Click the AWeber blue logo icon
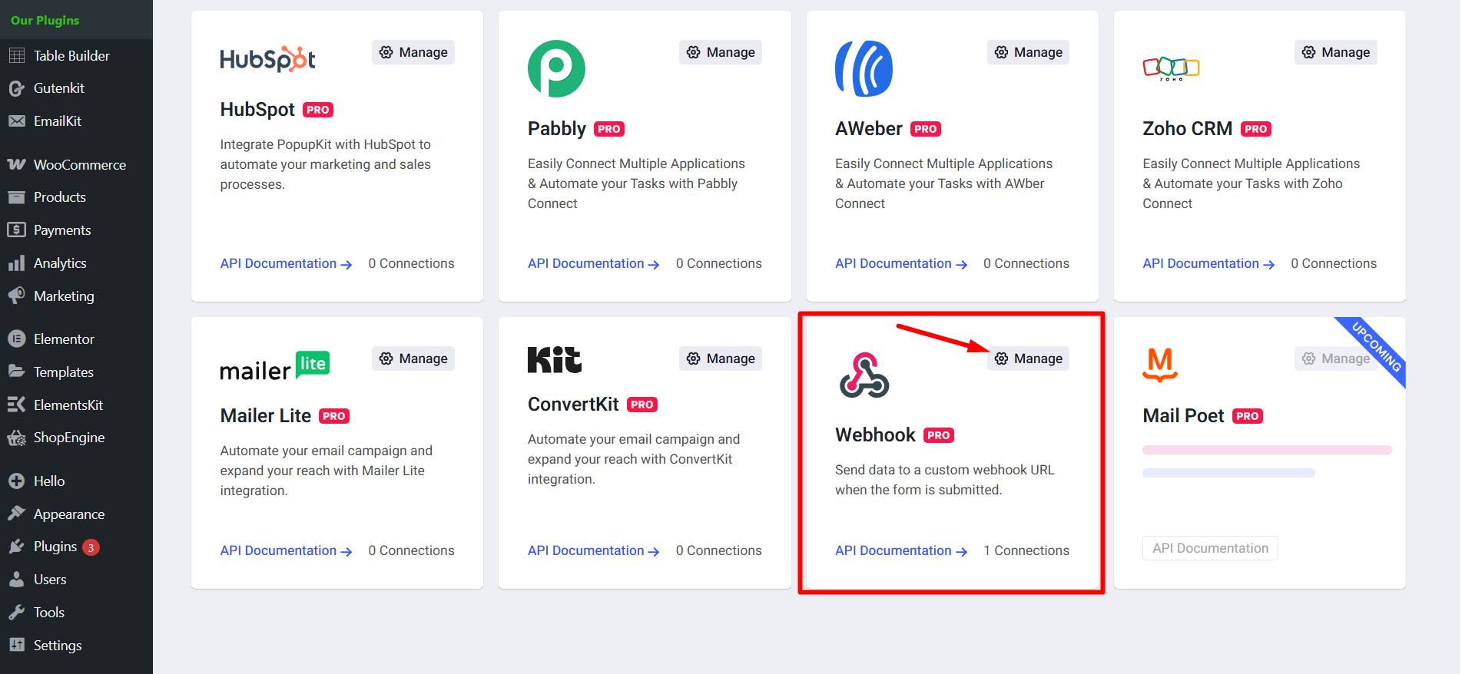The height and width of the screenshot is (674, 1462). 863,68
